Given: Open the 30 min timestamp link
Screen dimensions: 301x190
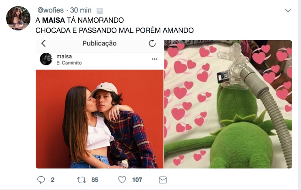Looking at the screenshot, I should (x=81, y=10).
